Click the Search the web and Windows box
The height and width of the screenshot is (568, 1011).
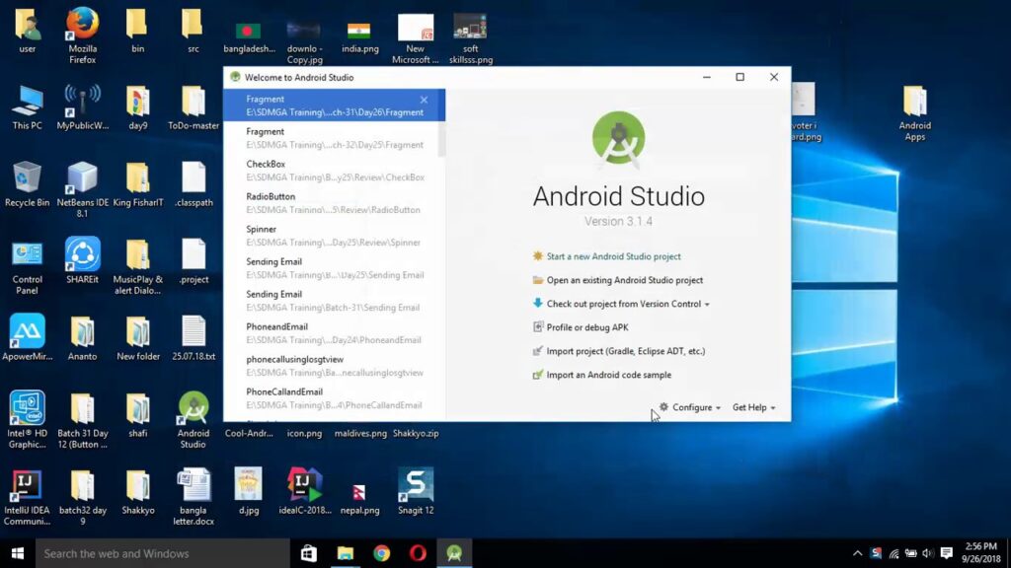163,553
